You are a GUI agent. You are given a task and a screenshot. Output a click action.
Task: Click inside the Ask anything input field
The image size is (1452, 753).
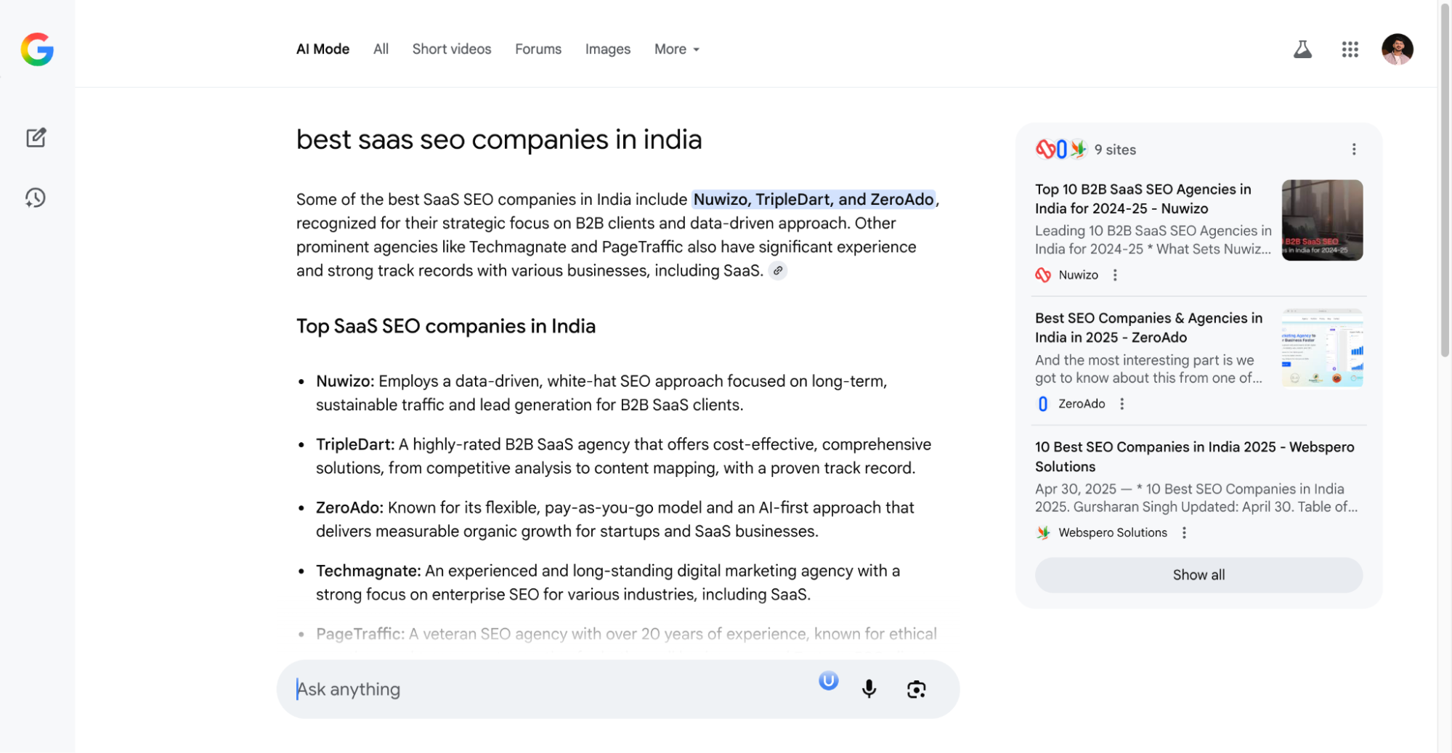point(508,688)
